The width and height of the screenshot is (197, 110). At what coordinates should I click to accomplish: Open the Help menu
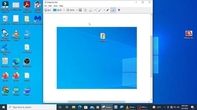(x=61, y=6)
